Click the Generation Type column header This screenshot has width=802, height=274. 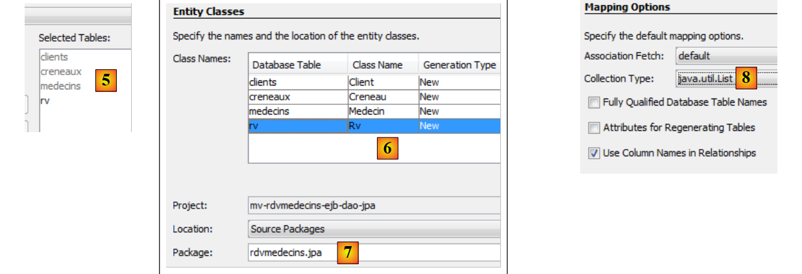pyautogui.click(x=459, y=65)
